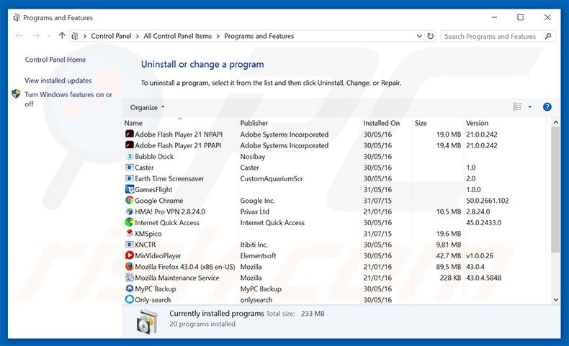The width and height of the screenshot is (569, 346).
Task: Click the Programs and Features breadcrumb
Action: pyautogui.click(x=259, y=36)
